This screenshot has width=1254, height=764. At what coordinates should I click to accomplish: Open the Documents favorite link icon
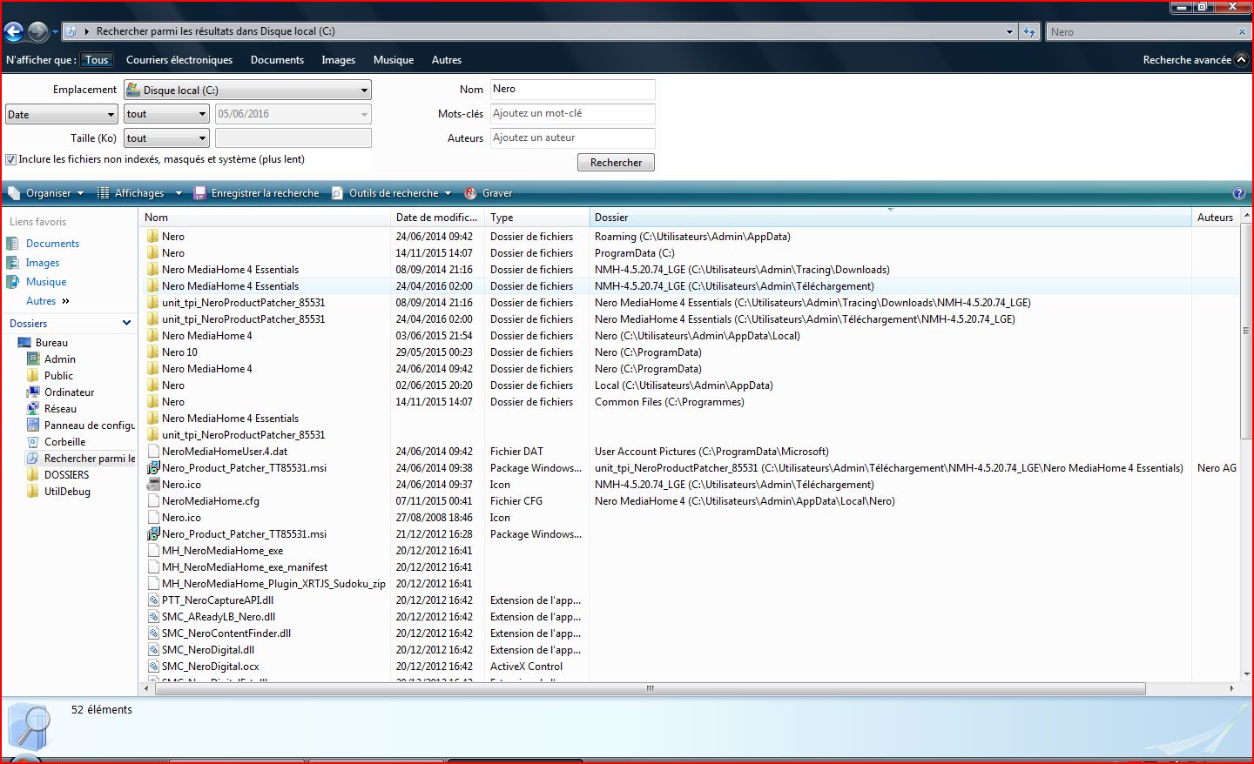pyautogui.click(x=12, y=244)
